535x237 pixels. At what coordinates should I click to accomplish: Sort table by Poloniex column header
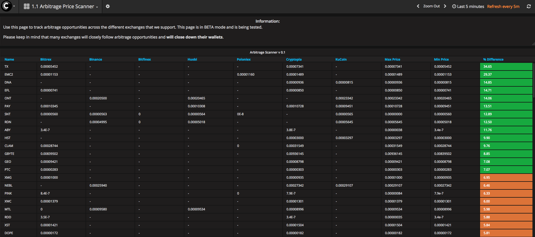244,59
